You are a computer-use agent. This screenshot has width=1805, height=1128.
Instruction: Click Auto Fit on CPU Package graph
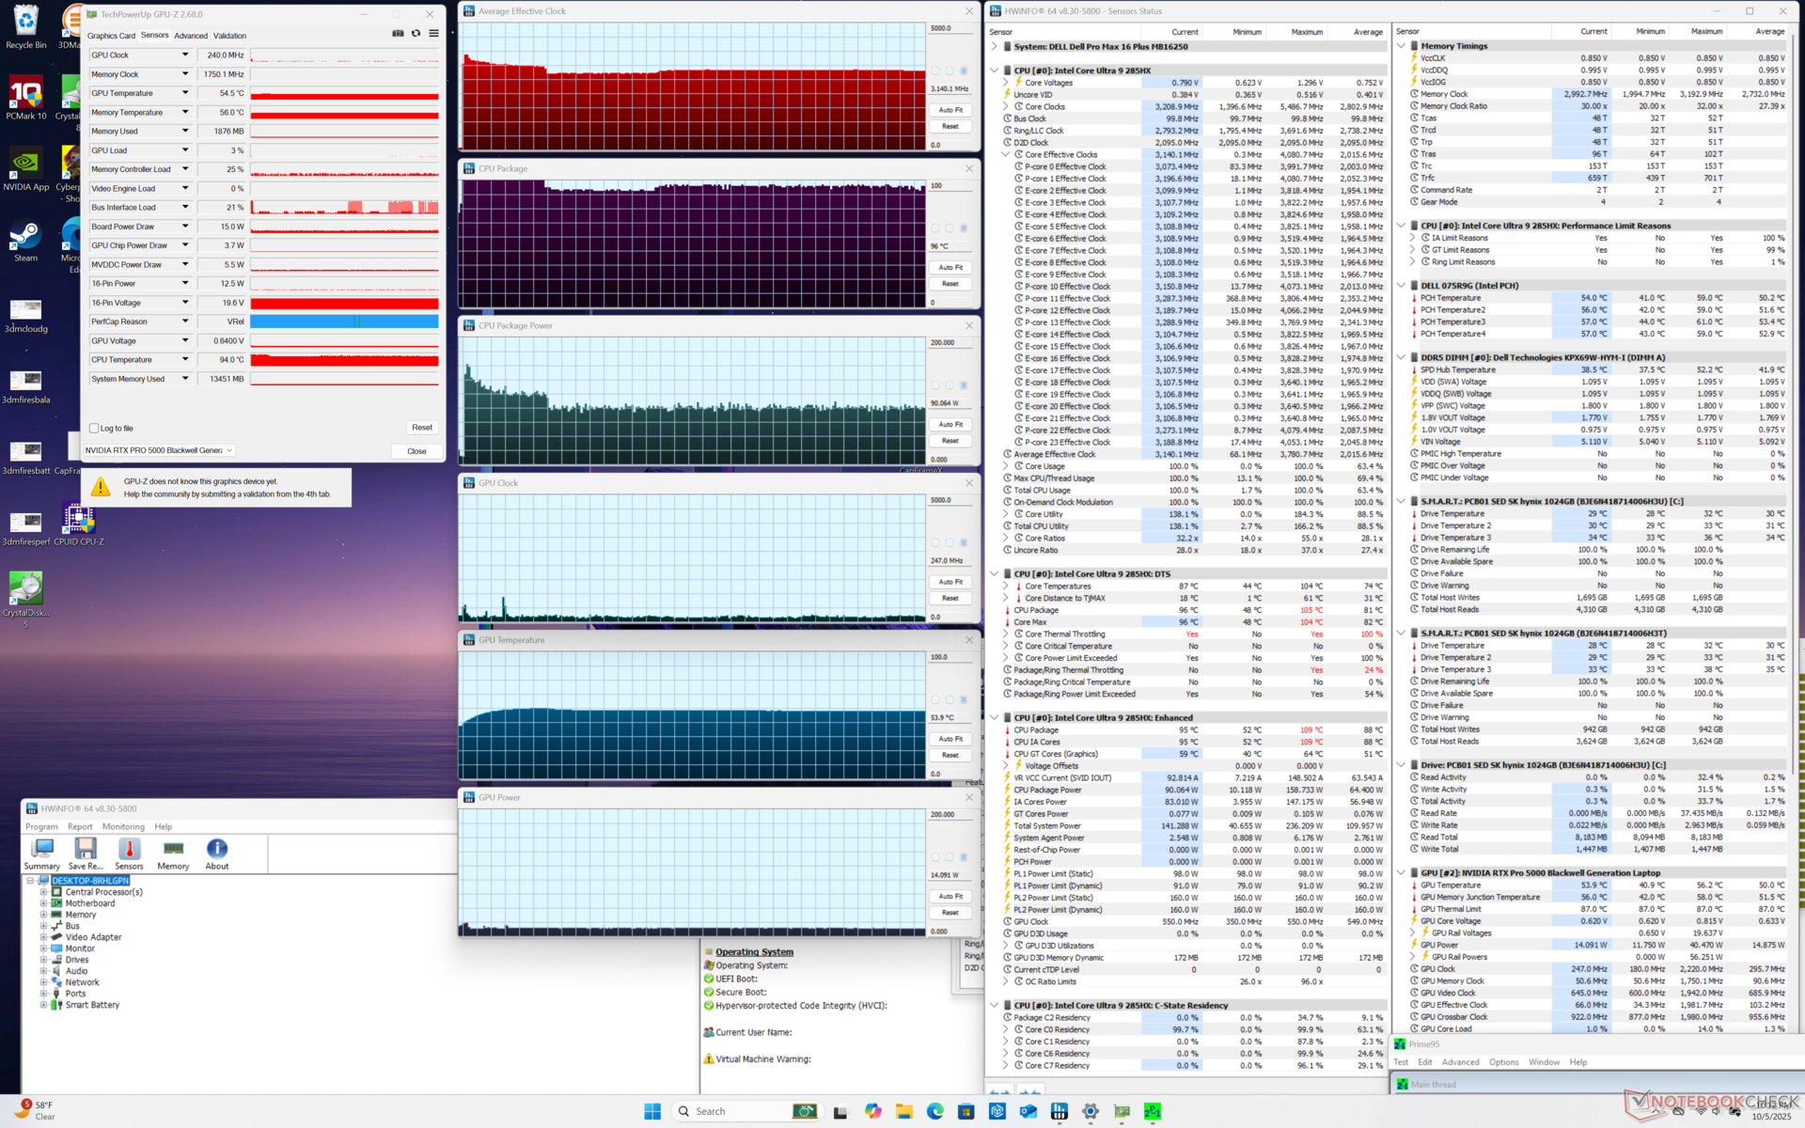point(950,267)
